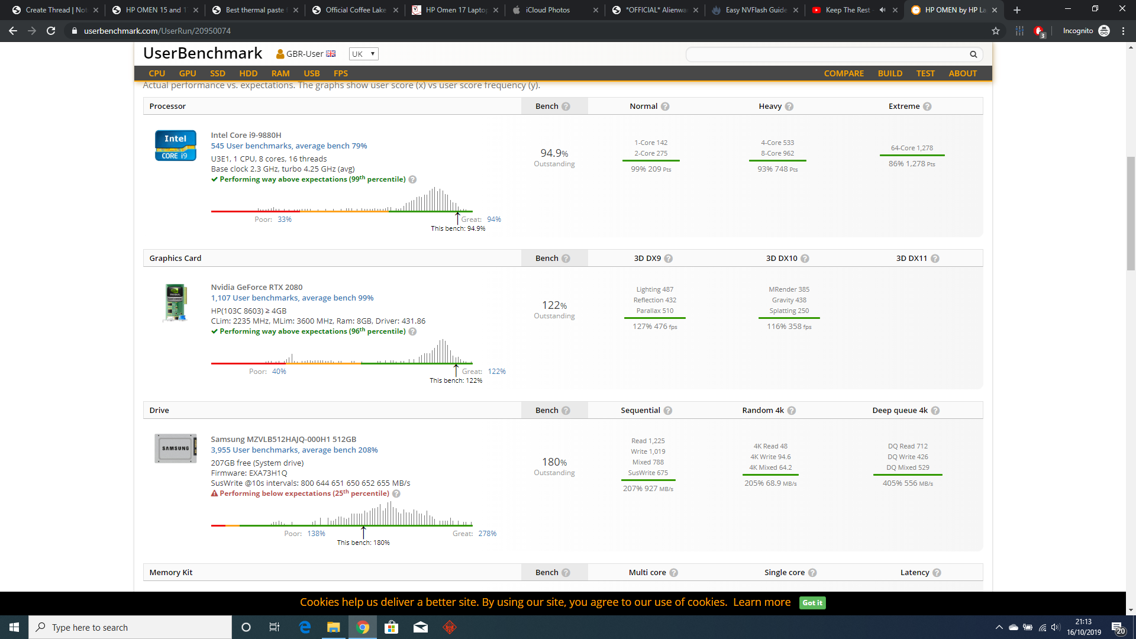Open help icon beside Latency
This screenshot has height=639, width=1136.
tap(937, 573)
